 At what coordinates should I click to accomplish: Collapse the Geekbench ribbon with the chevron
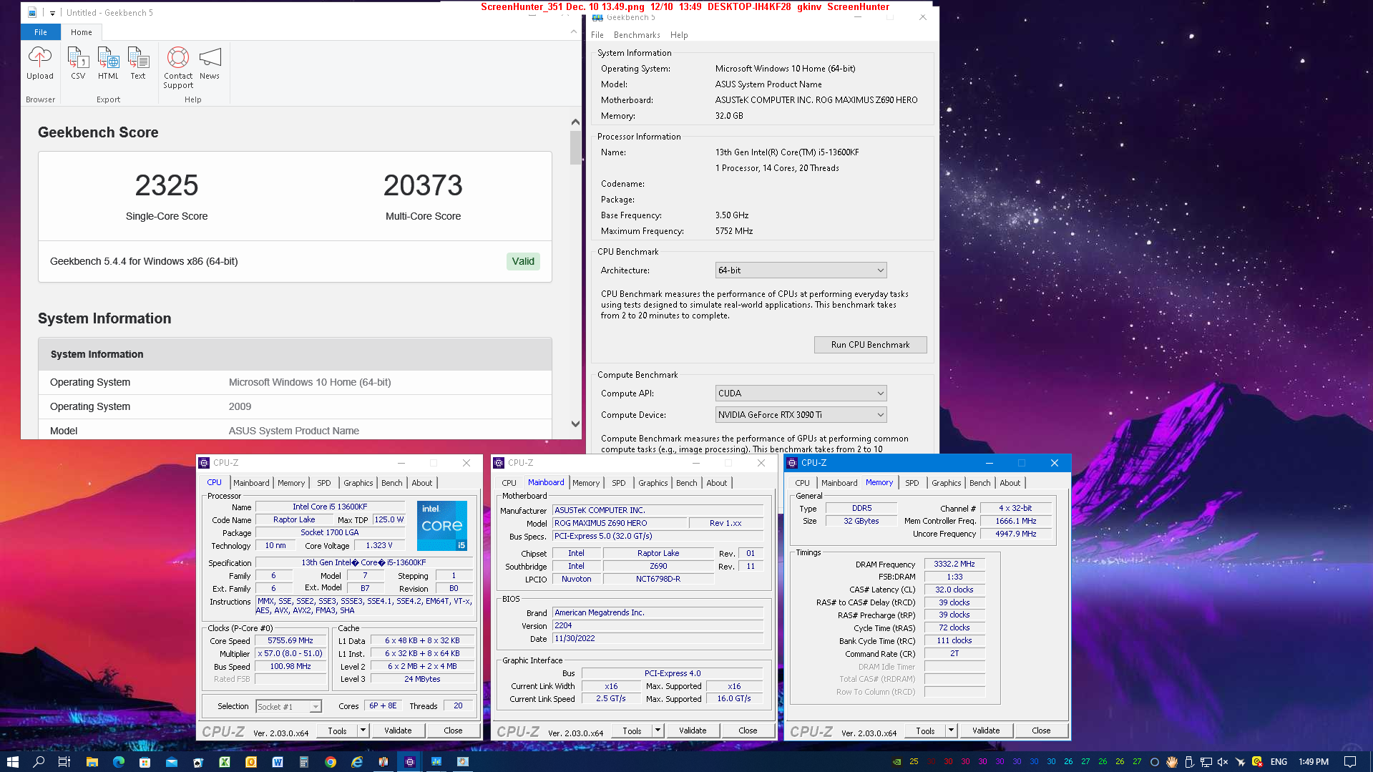click(x=574, y=31)
